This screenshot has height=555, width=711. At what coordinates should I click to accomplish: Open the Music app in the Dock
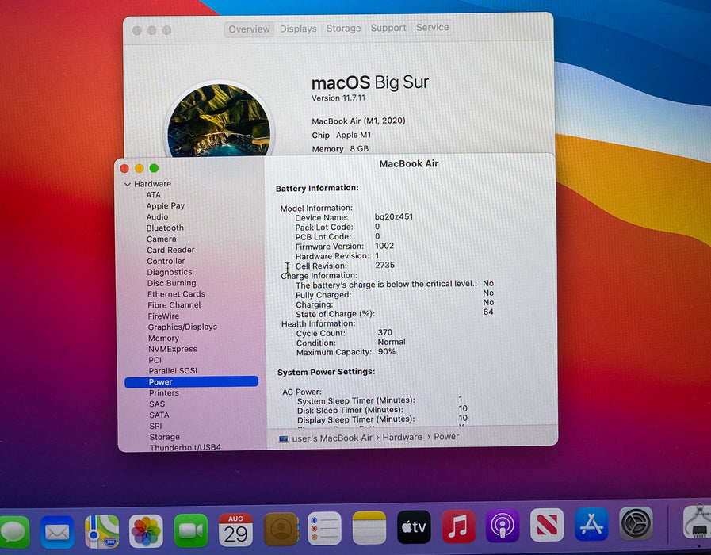pyautogui.click(x=458, y=526)
